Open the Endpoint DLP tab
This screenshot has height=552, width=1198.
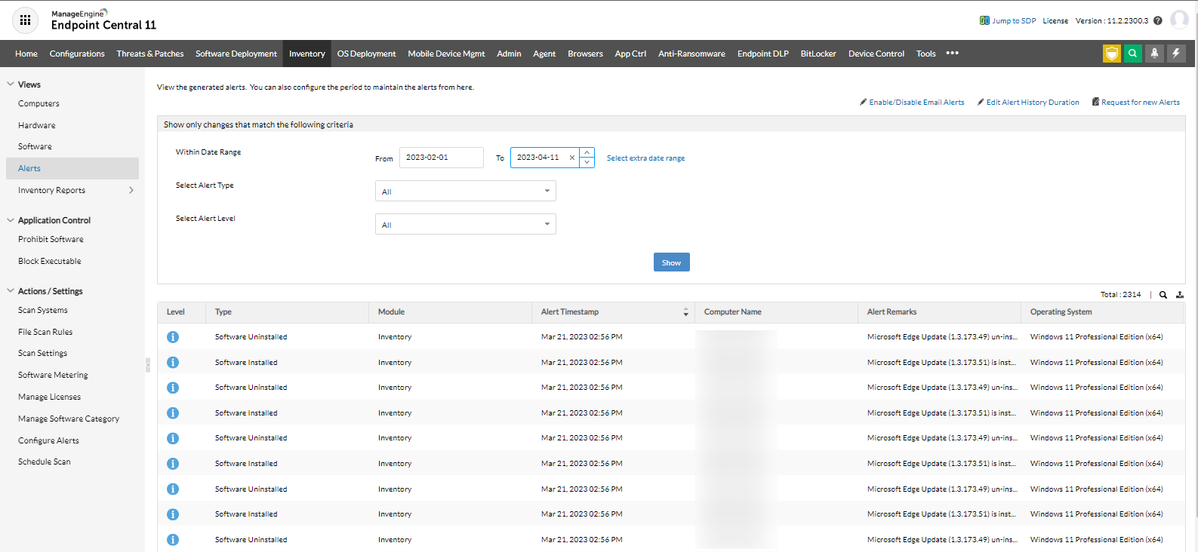point(763,54)
